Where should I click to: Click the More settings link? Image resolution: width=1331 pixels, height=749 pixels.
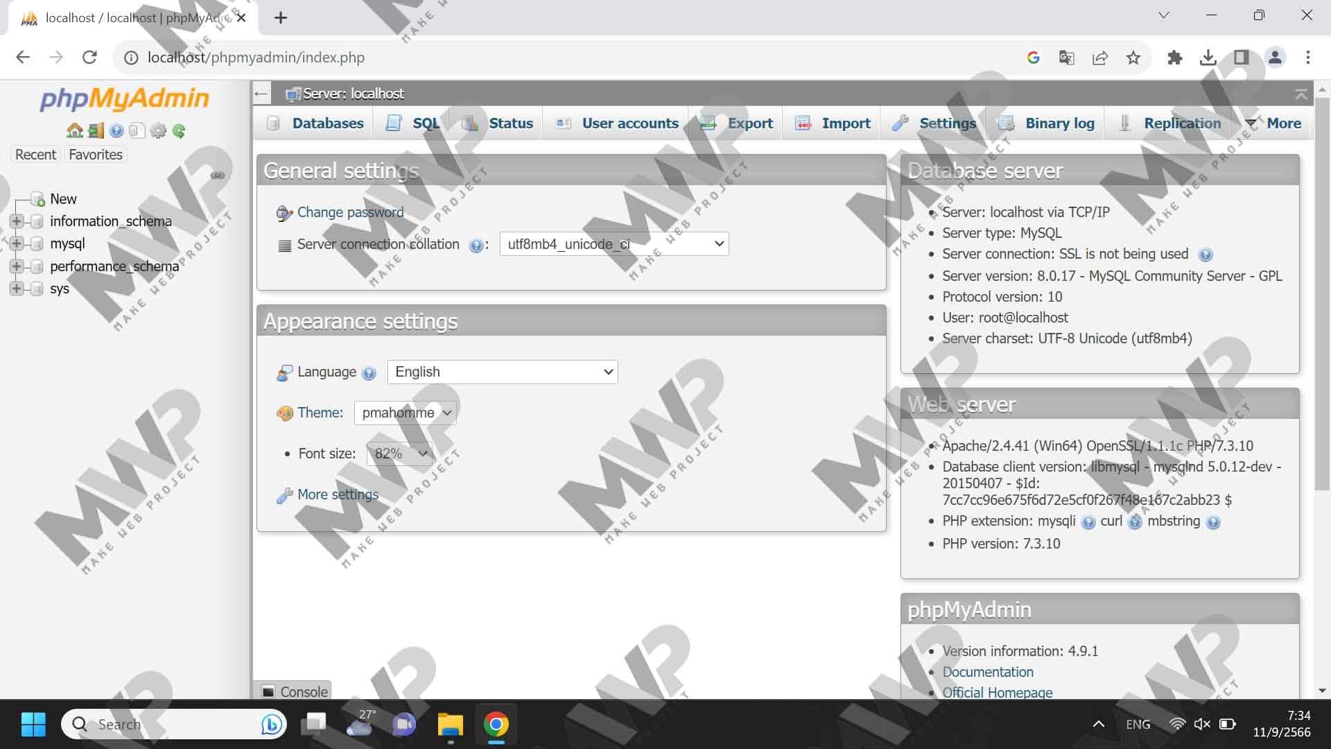click(338, 494)
